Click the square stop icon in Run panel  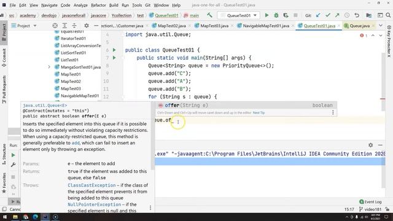coord(14,177)
